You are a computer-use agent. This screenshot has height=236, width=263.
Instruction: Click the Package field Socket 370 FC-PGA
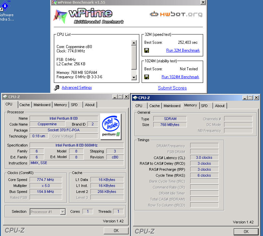64,130
